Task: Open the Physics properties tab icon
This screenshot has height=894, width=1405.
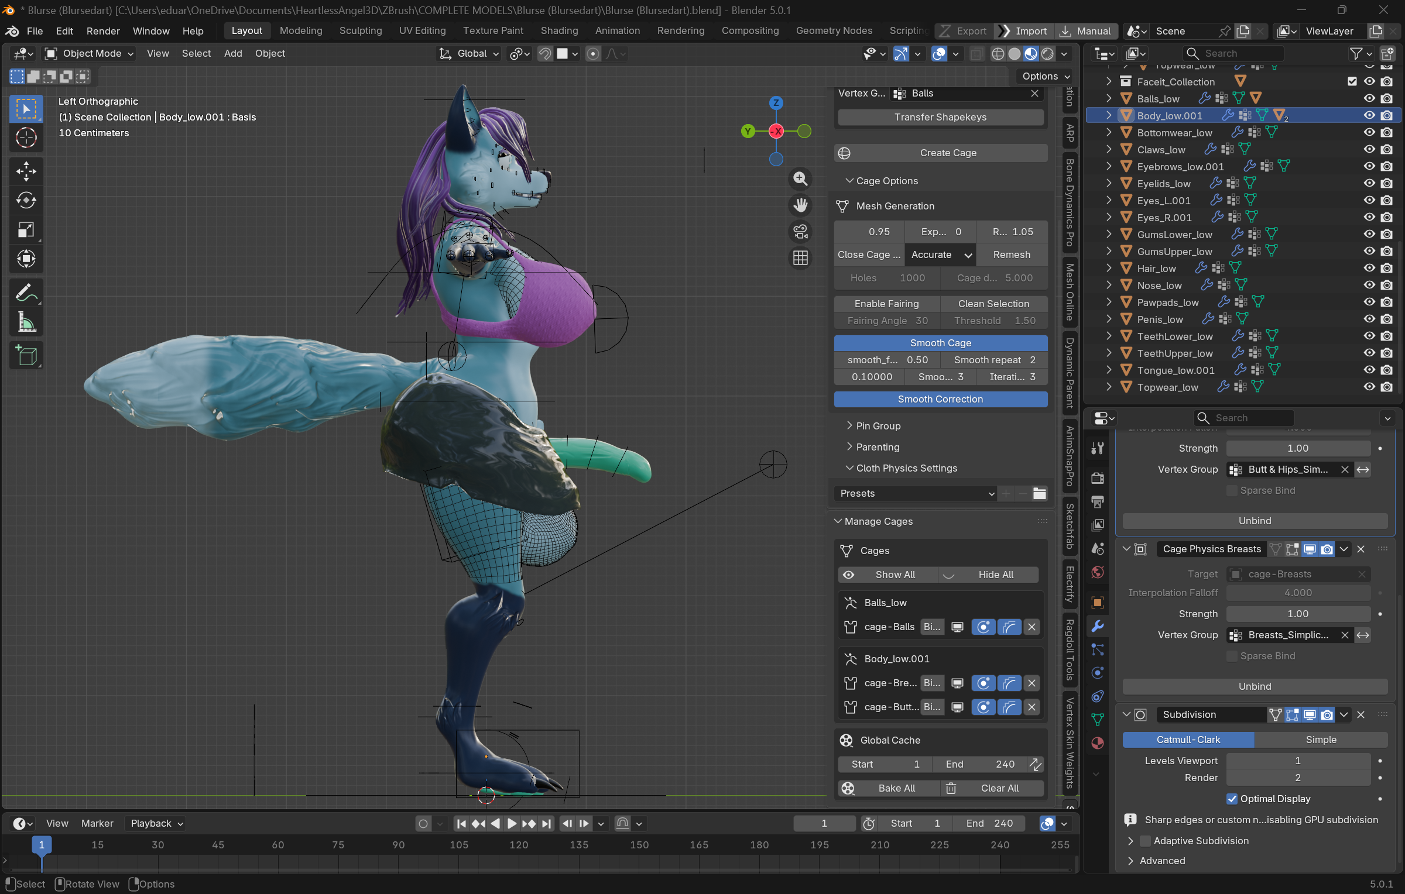Action: point(1098,673)
